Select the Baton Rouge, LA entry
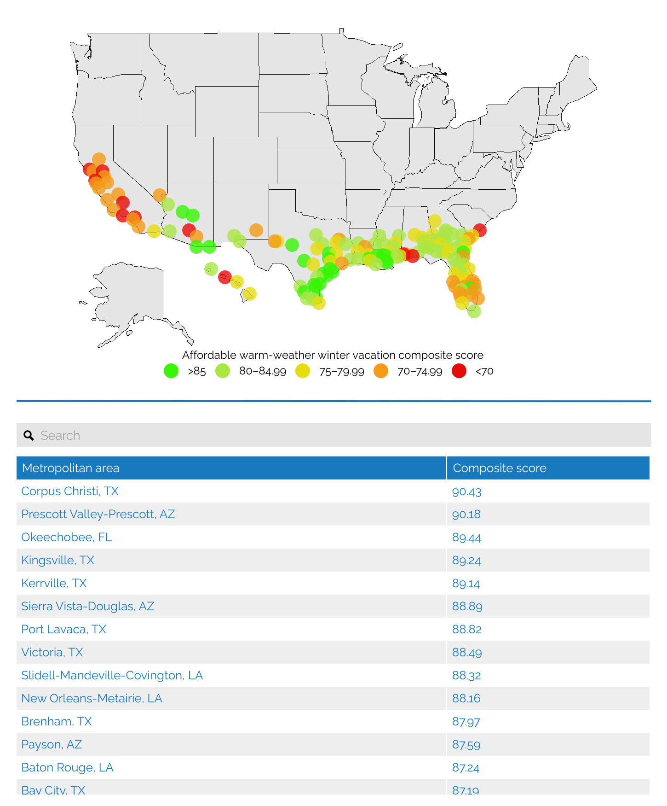This screenshot has height=806, width=667. [x=67, y=767]
